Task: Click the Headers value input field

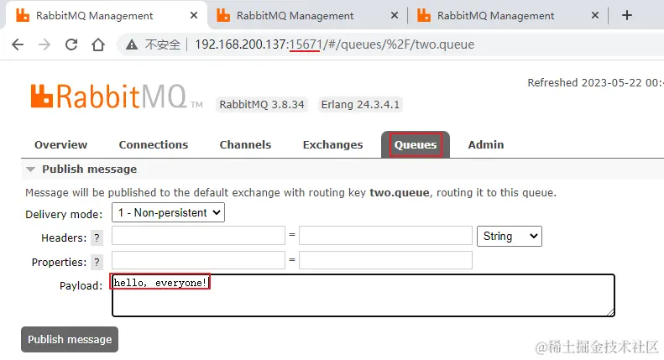Action: point(385,236)
